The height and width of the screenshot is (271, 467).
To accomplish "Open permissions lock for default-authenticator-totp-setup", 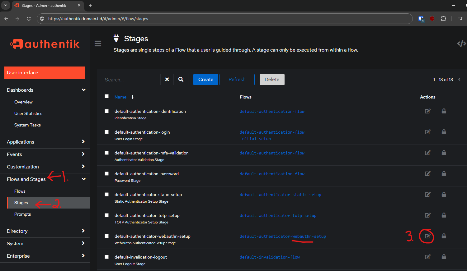I will (x=444, y=215).
